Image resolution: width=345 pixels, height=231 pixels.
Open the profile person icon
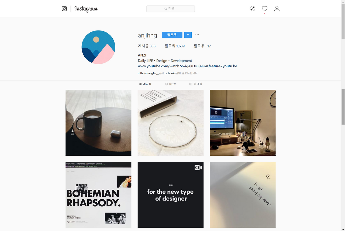tap(277, 9)
